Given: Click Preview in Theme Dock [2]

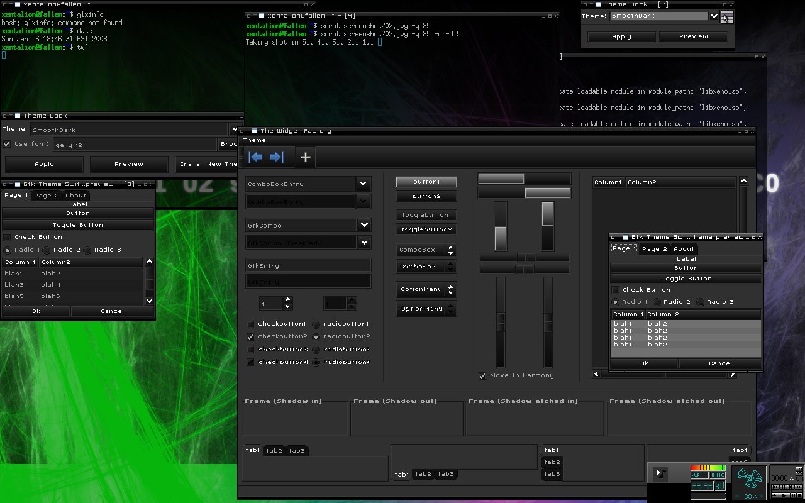Looking at the screenshot, I should 694,36.
